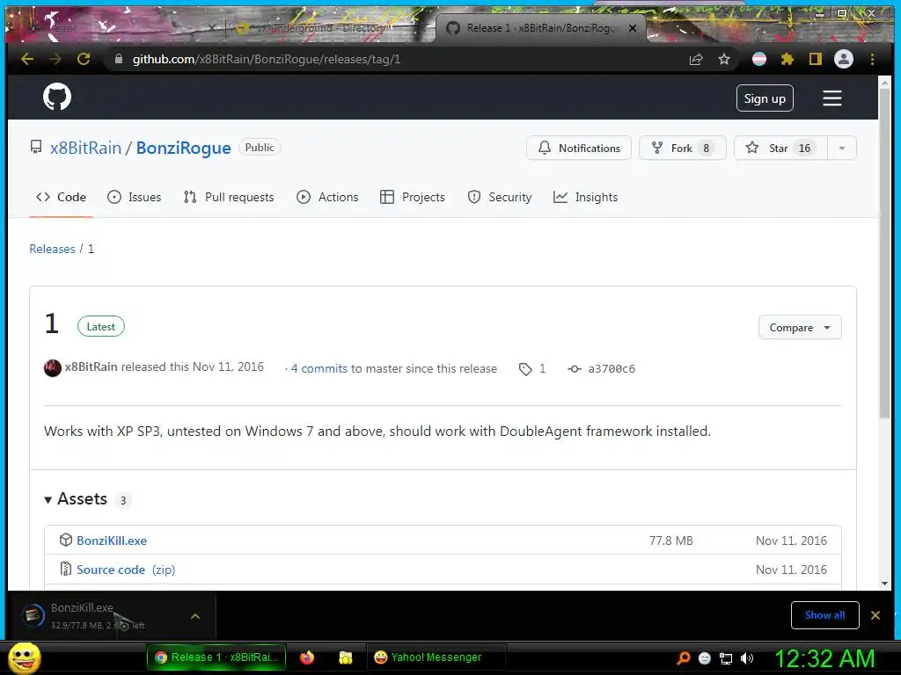
Task: Switch to Yahoo! Messenger taskbar button
Action: coord(435,657)
